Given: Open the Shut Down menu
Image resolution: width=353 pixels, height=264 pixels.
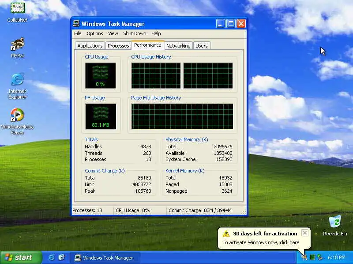Looking at the screenshot, I should (135, 33).
